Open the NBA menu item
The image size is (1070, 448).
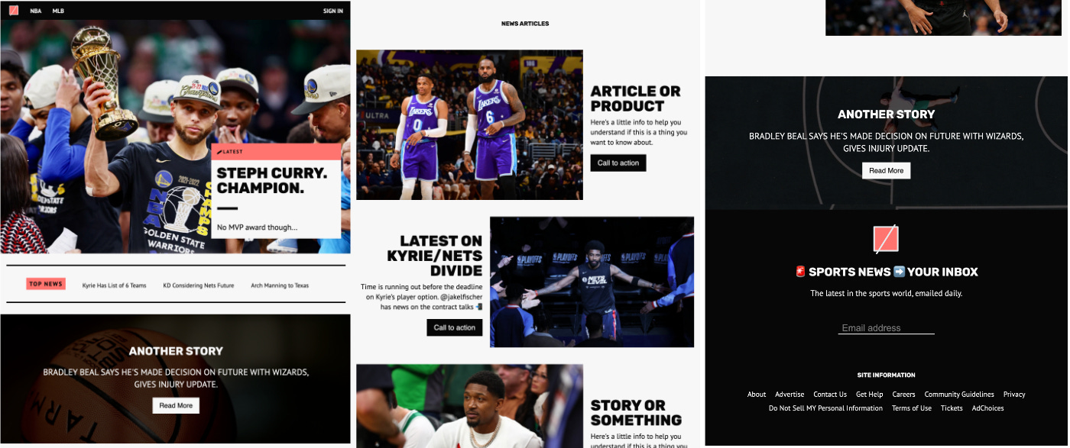tap(36, 11)
